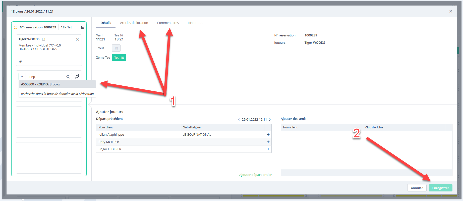Click the 18 - 1st label on reservation card
Screen dimensions: 463x201
[x=66, y=27]
